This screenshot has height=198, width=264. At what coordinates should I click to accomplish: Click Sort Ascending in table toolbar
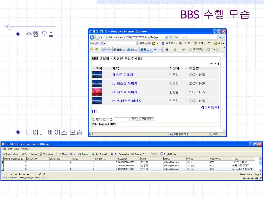click(x=101, y=154)
